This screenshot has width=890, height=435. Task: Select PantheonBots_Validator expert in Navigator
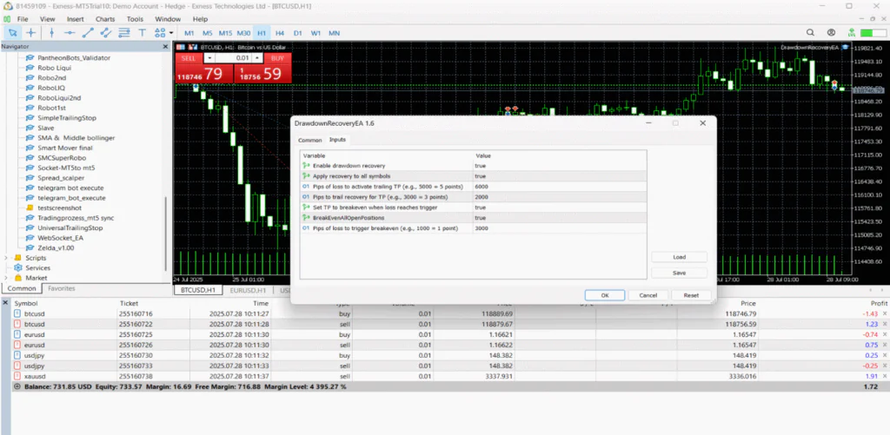(x=74, y=58)
